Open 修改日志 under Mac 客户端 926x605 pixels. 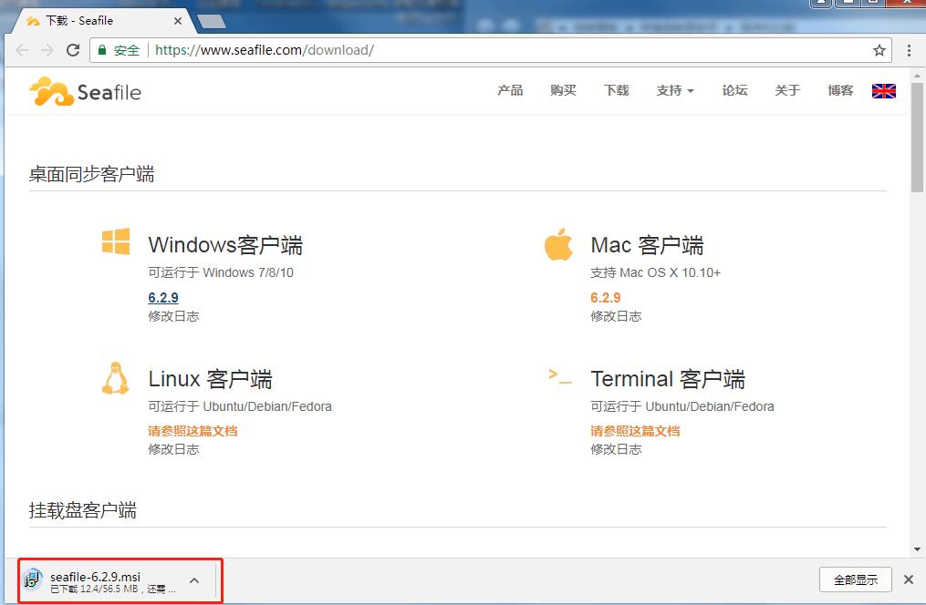point(616,316)
